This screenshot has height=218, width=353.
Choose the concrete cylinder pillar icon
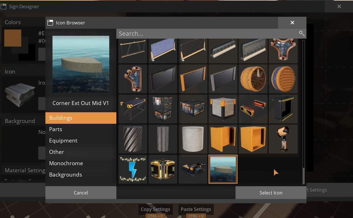click(193, 139)
